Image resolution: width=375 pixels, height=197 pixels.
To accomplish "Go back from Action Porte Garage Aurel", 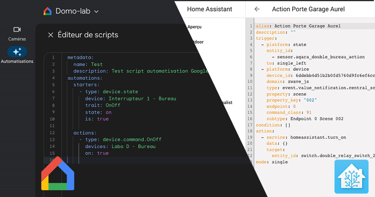I will (x=257, y=9).
